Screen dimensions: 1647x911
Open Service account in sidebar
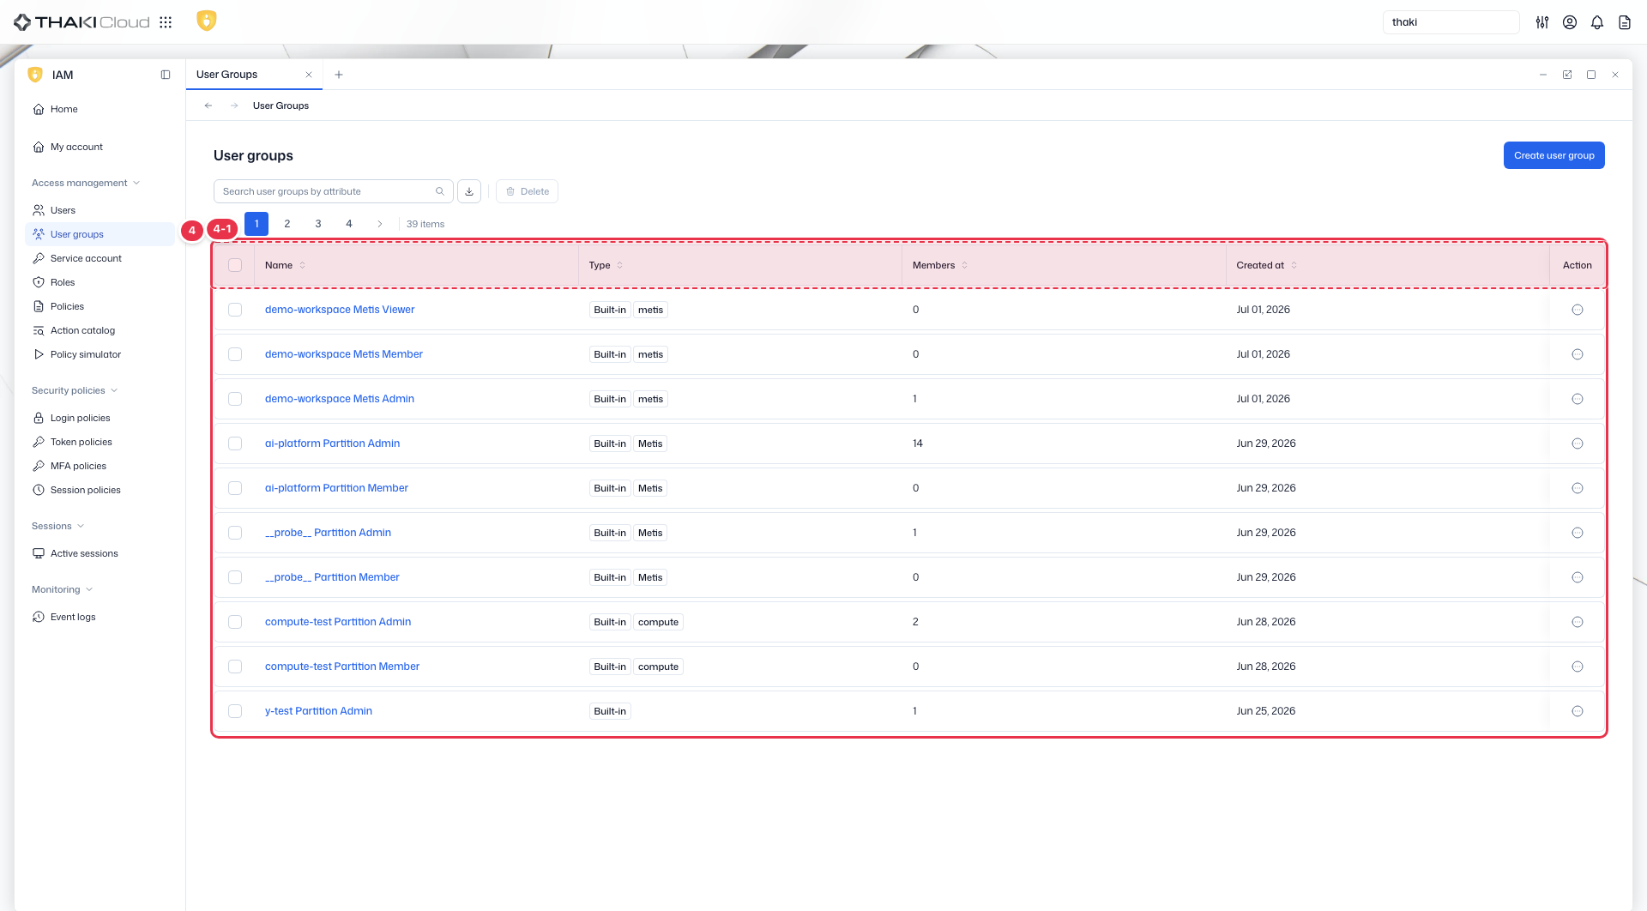pyautogui.click(x=100, y=258)
